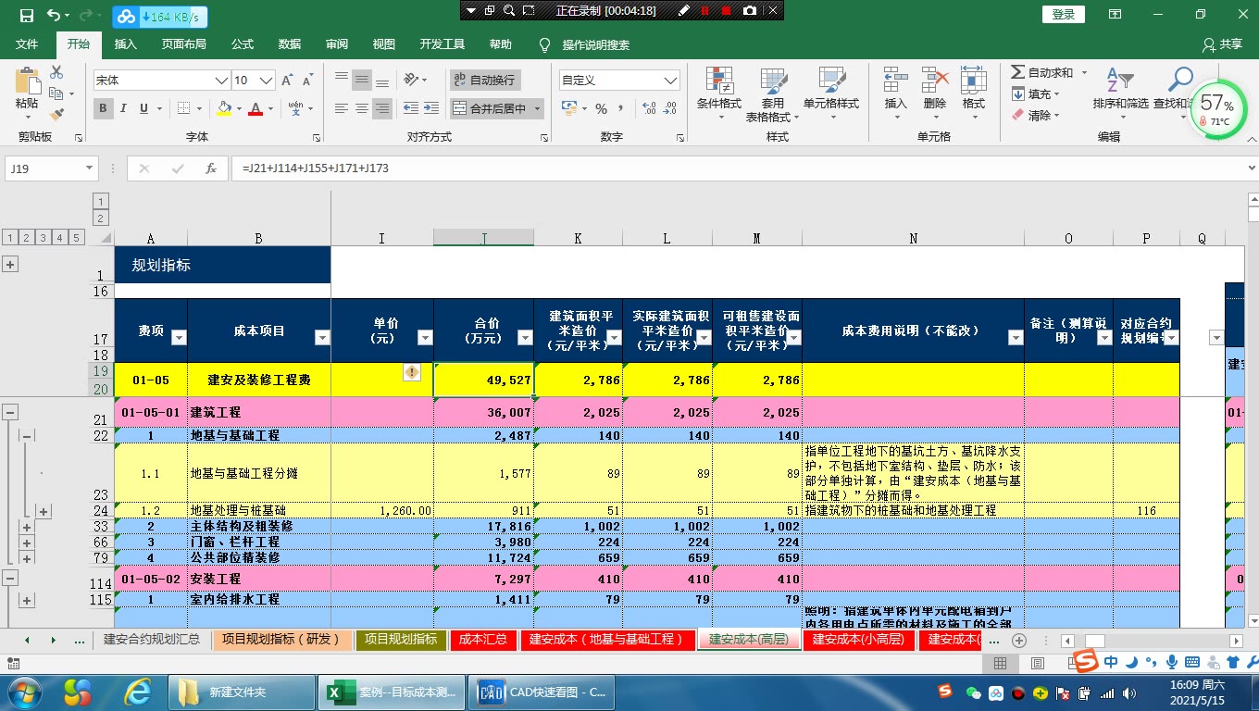This screenshot has width=1259, height=711.
Task: Open the fill color dropdown arrow
Action: tap(237, 109)
